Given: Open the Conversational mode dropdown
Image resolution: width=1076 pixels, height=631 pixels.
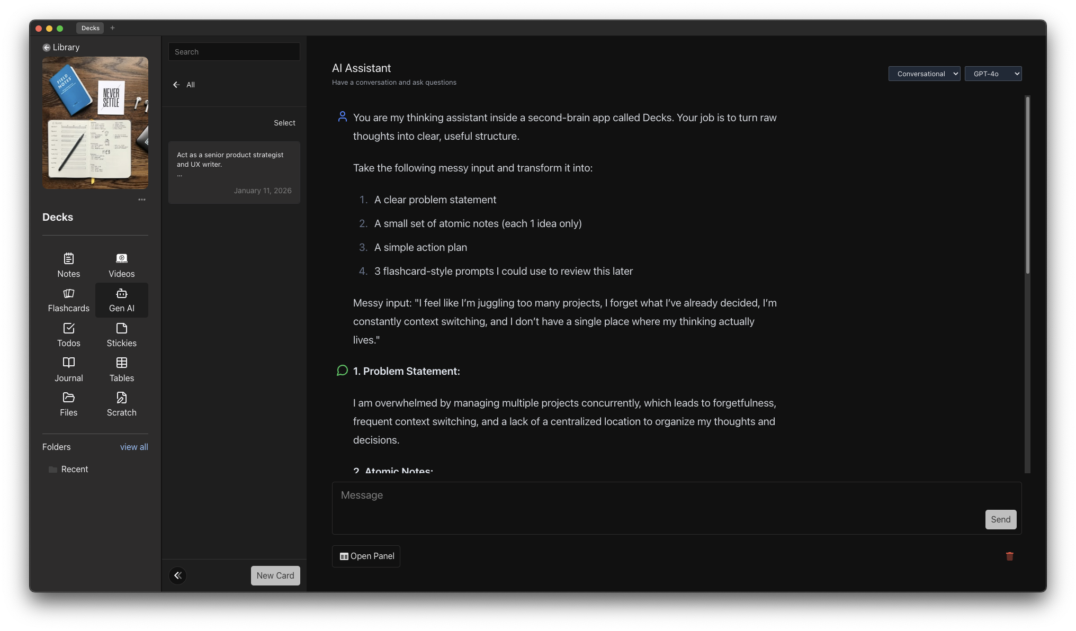Looking at the screenshot, I should click(924, 74).
